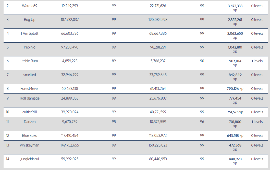Open I Am Splott's profile

pos(30,33)
